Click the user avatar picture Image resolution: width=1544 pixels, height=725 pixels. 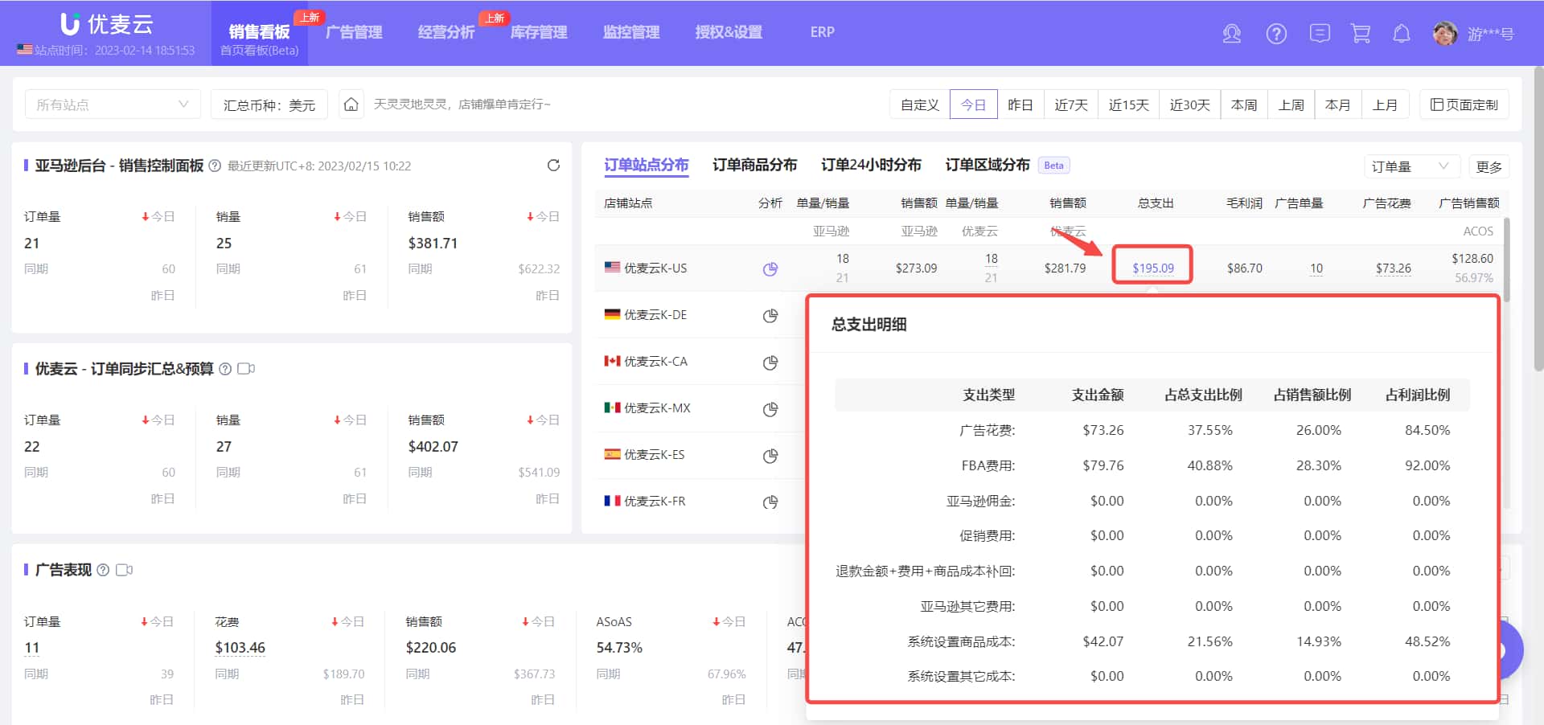[x=1445, y=33]
